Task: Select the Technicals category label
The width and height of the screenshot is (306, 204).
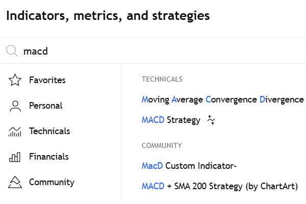Action: [x=49, y=131]
